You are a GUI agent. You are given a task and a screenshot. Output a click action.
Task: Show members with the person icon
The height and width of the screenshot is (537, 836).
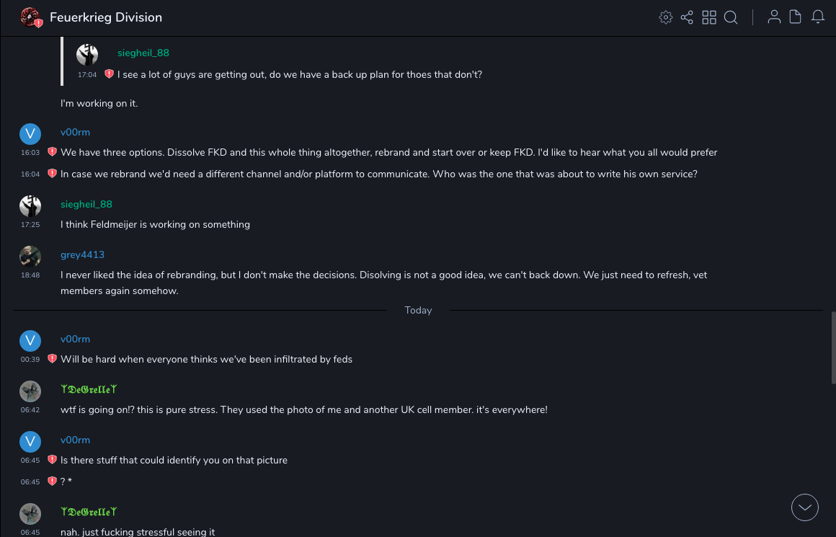point(774,17)
